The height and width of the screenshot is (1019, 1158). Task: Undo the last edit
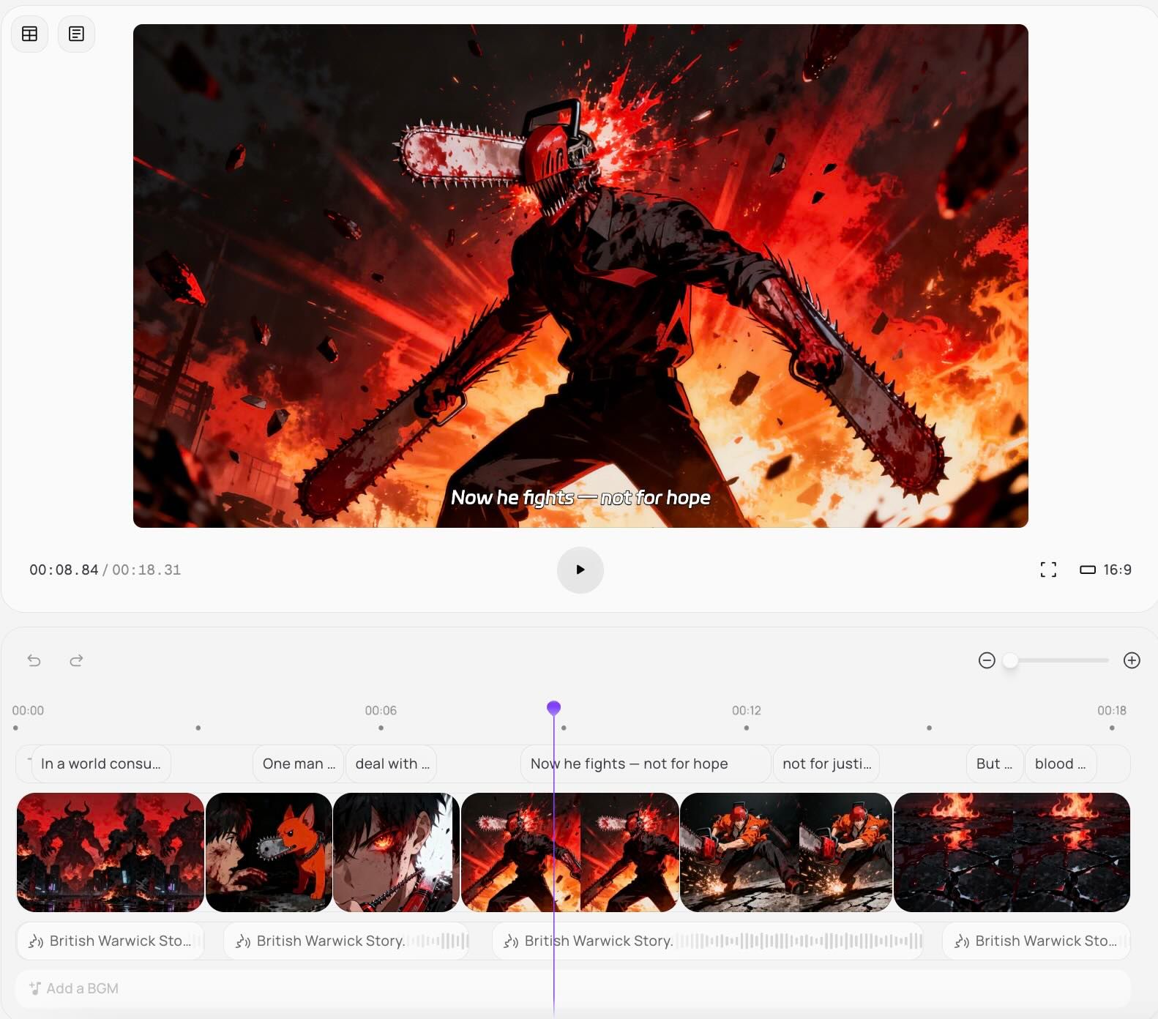[34, 660]
